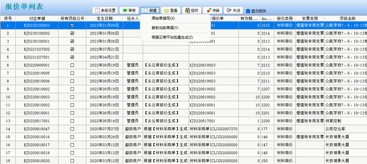Click the 查看 folder icon
Viewport: 367px width, 164px height.
166,10
